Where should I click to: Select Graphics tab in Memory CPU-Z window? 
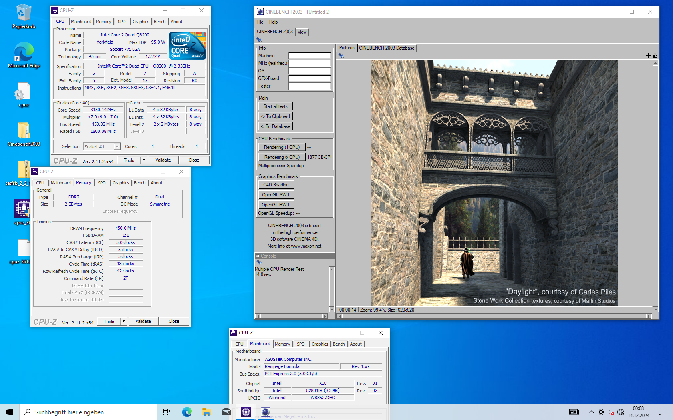tap(121, 183)
